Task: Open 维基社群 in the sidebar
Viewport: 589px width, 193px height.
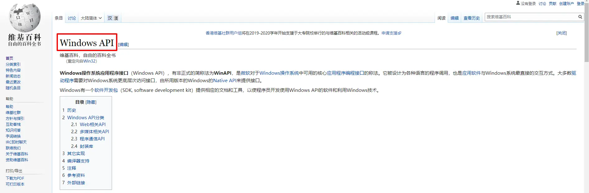Action: point(13,112)
